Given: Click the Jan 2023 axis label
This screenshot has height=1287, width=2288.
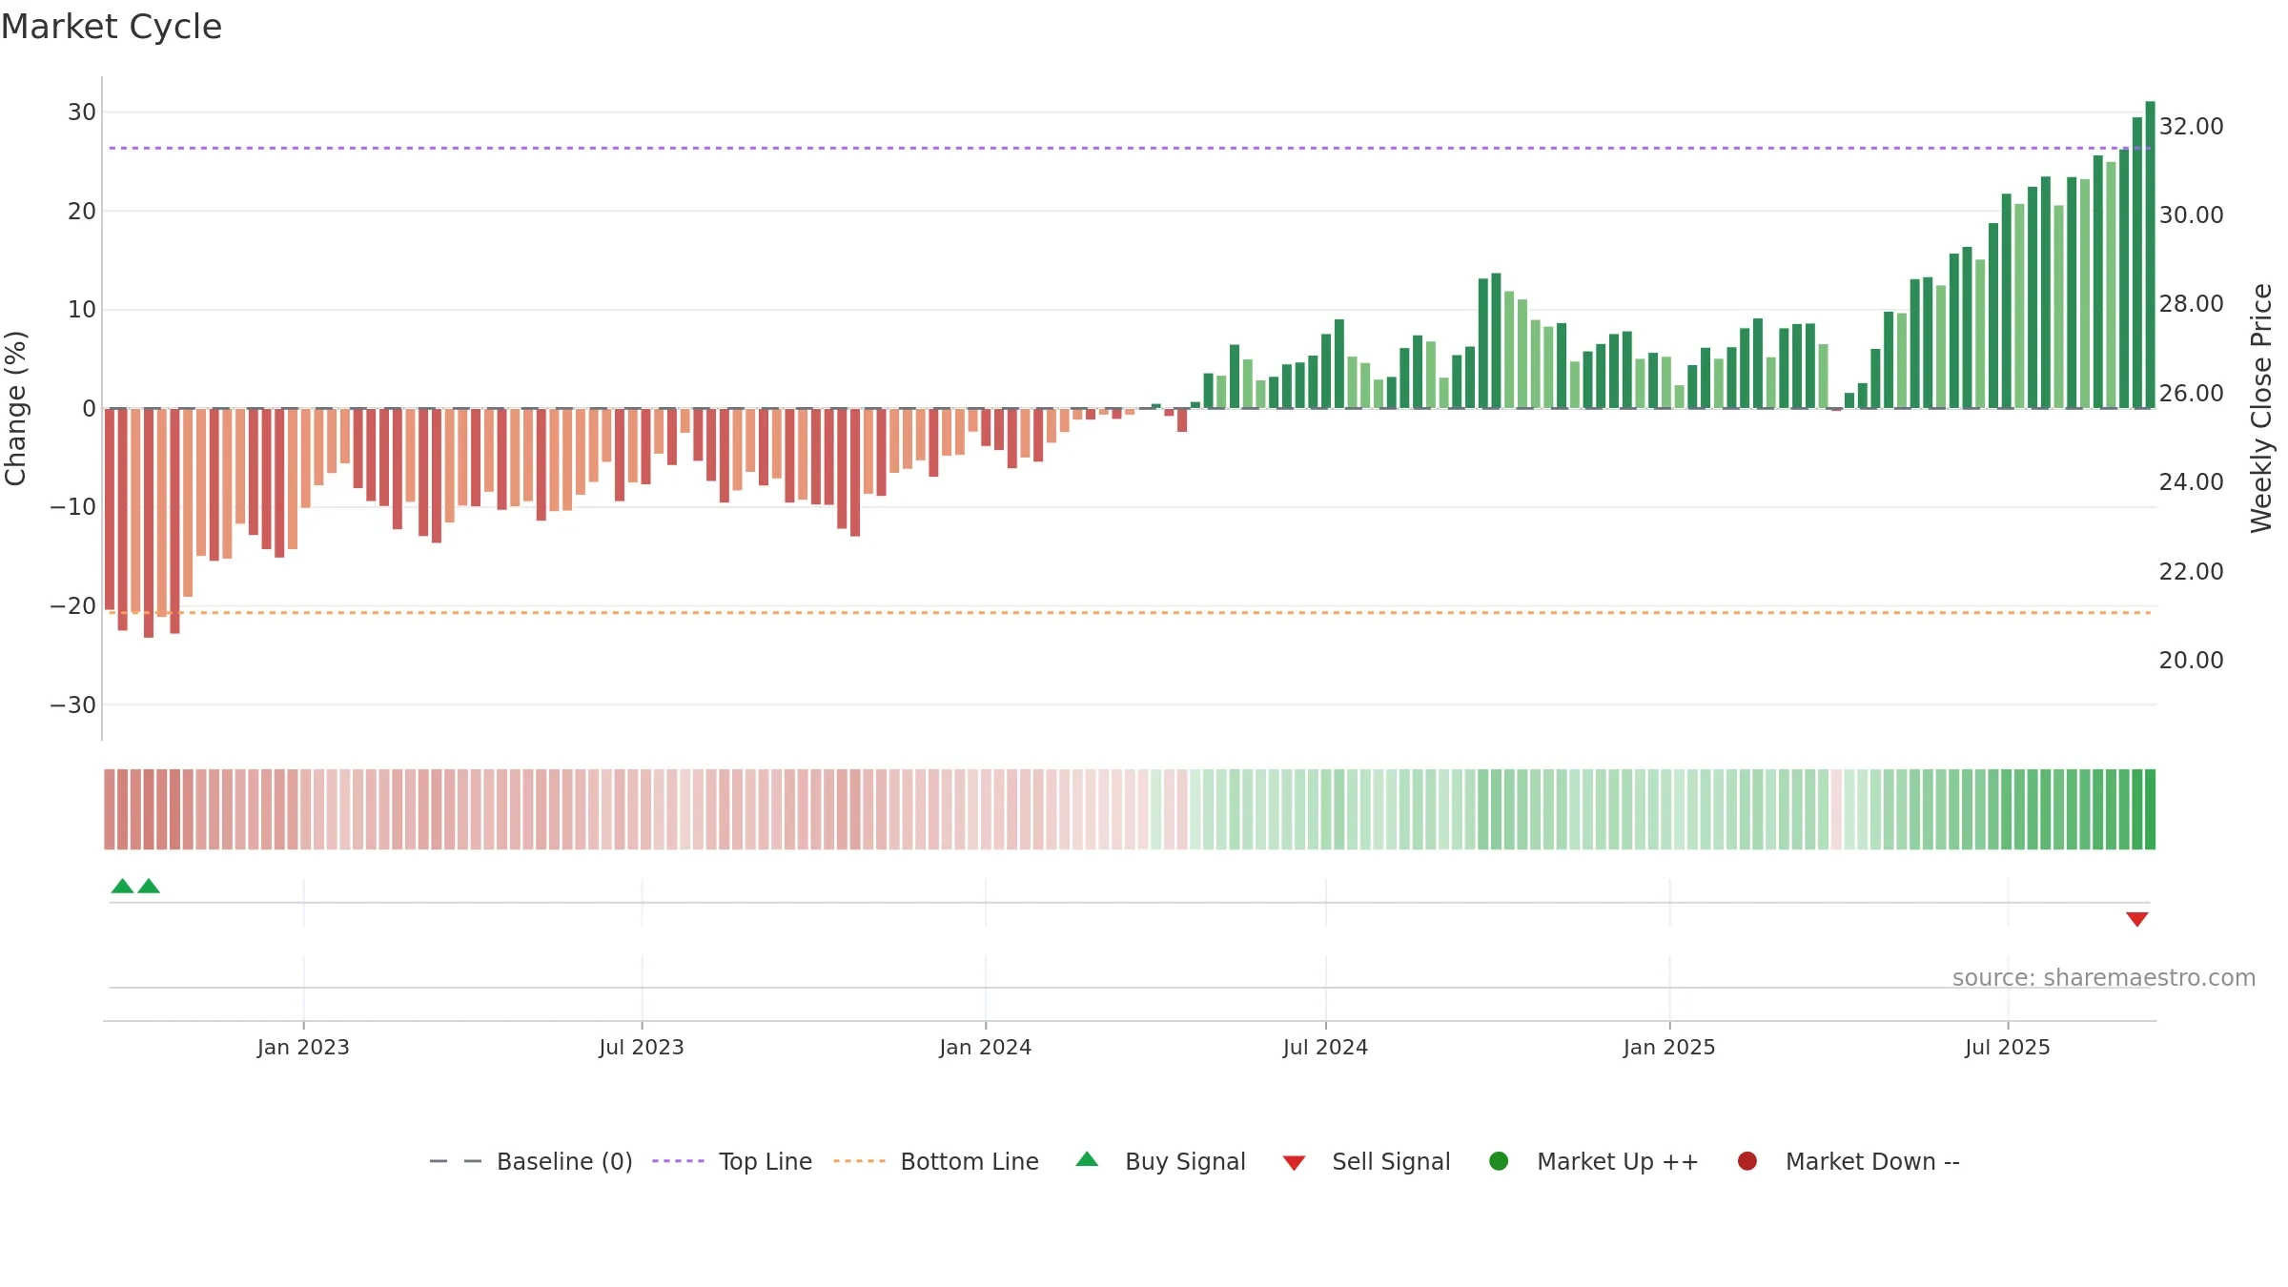Looking at the screenshot, I should 303,1047.
